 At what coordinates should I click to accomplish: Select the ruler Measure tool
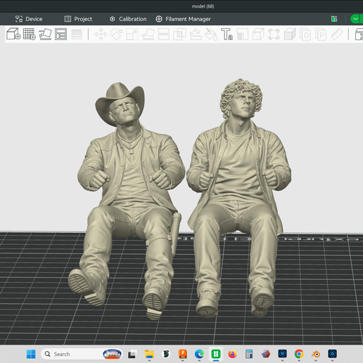pyautogui.click(x=337, y=34)
